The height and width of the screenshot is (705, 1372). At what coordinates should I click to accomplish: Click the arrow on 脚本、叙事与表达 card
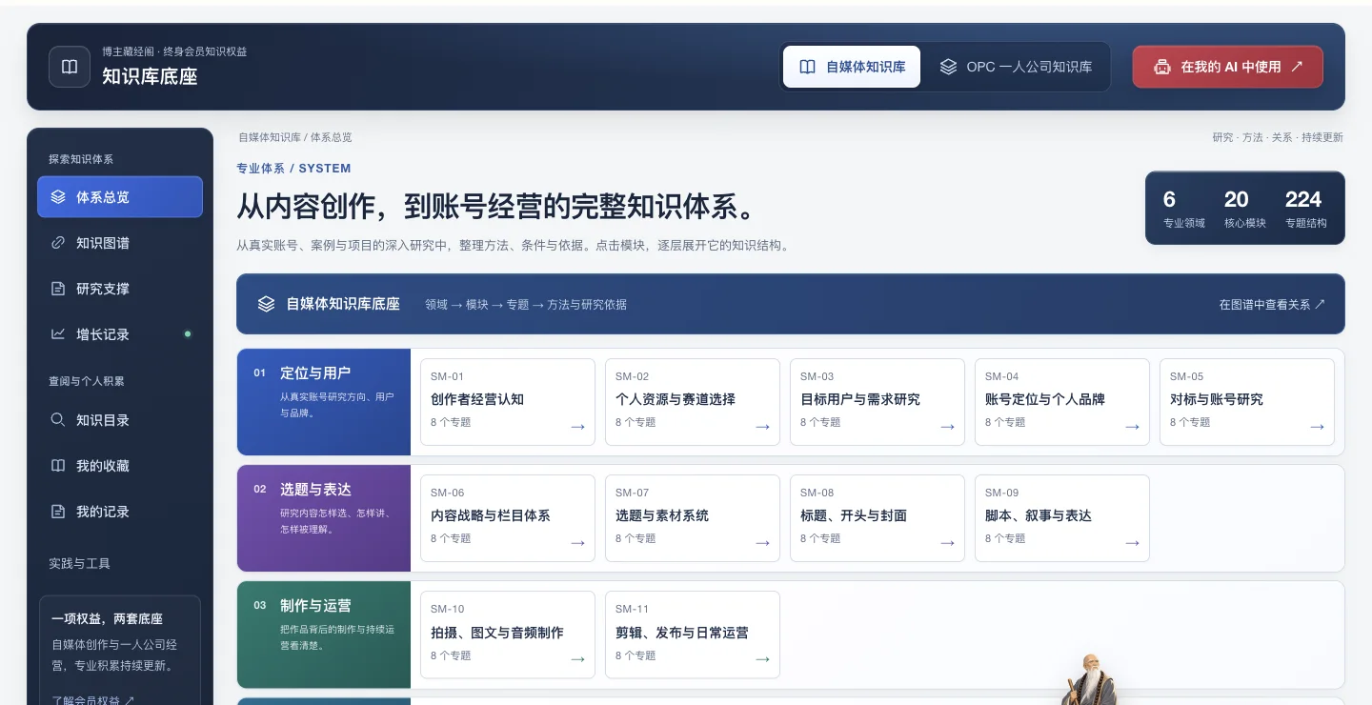pos(1132,543)
